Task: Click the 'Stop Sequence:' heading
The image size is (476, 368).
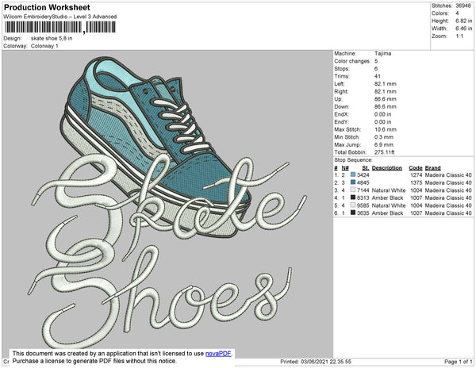Action: (353, 160)
